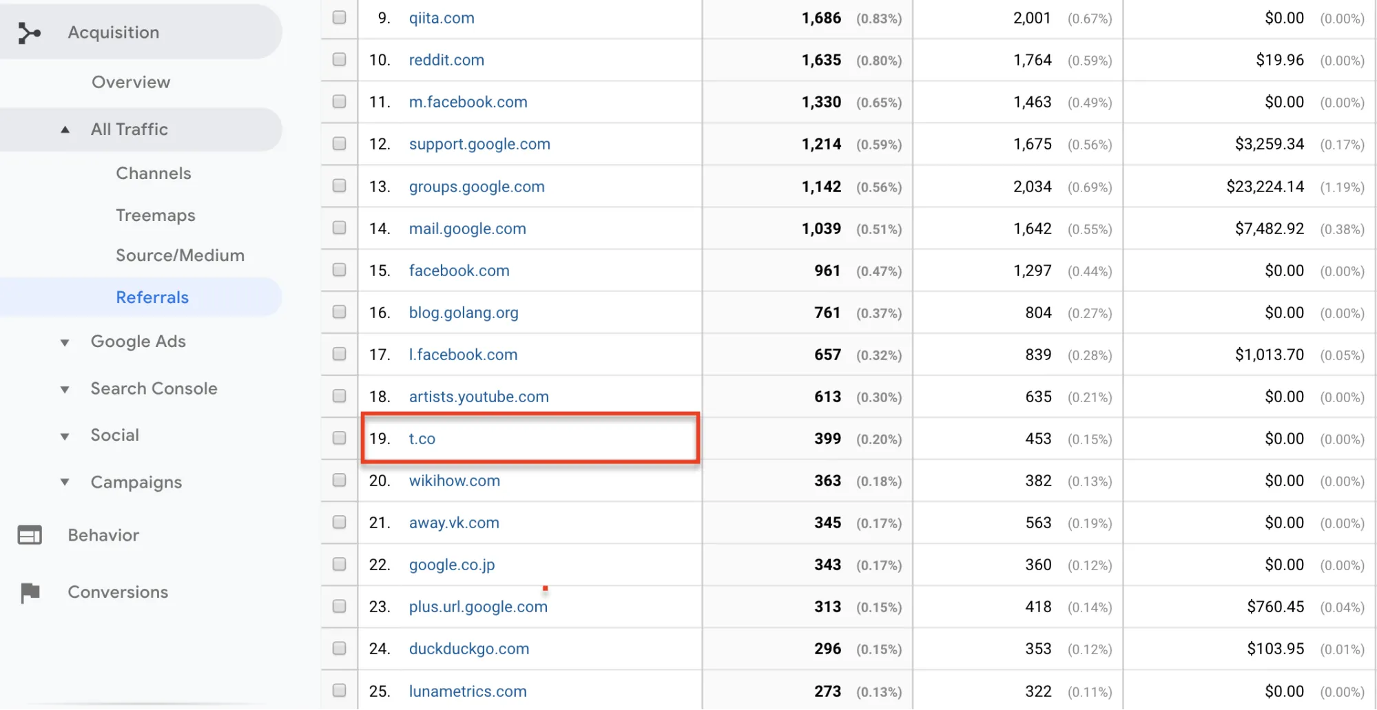Select the lunametrics.com row checkbox
Image resolution: width=1377 pixels, height=710 pixels.
[x=339, y=690]
